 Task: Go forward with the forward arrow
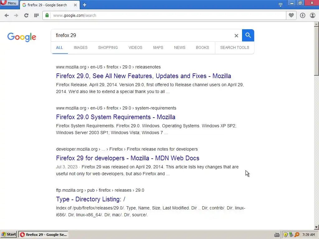16,16
